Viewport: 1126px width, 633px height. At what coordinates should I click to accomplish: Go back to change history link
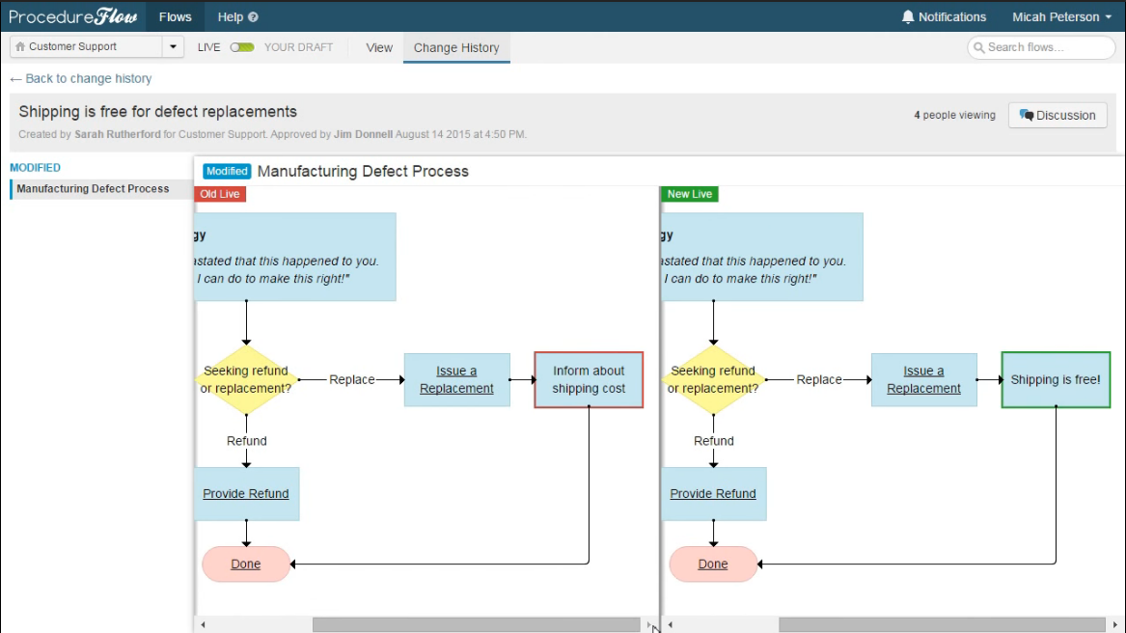coord(81,78)
